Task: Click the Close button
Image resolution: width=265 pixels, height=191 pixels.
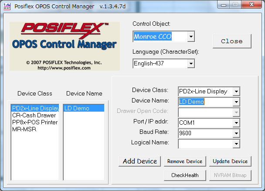Action: pyautogui.click(x=232, y=41)
